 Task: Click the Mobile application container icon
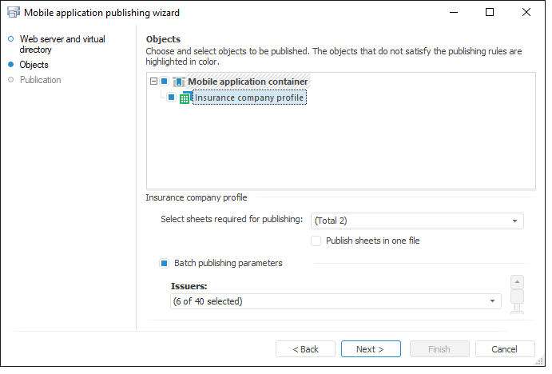(x=178, y=82)
